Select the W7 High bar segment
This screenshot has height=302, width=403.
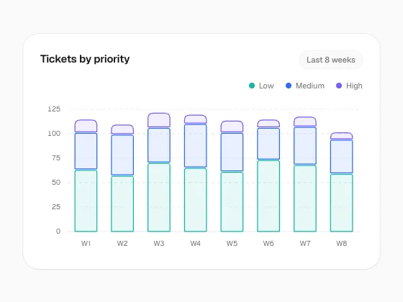pos(305,122)
